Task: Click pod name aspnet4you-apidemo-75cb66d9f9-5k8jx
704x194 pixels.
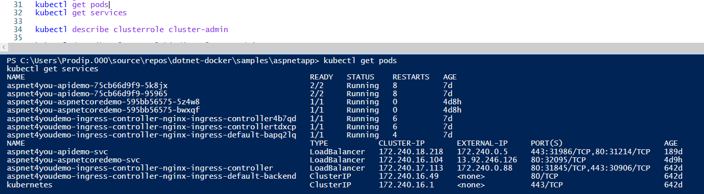Action: coord(87,85)
